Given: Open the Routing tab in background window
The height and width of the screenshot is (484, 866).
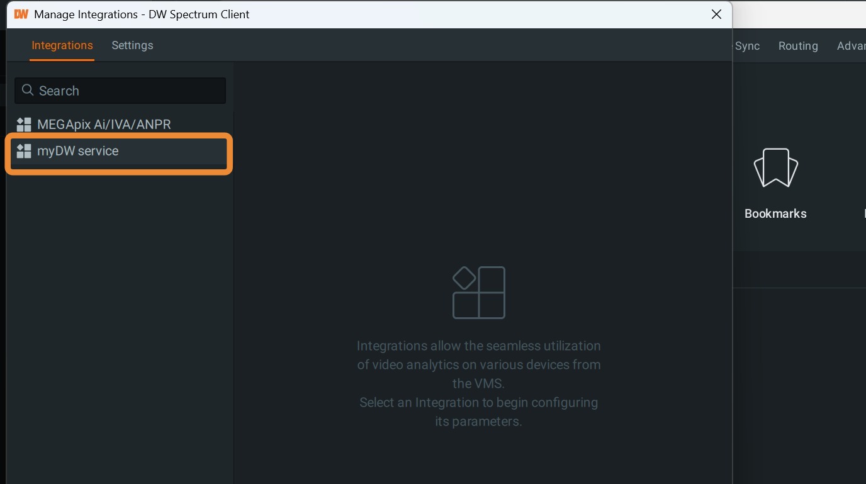Looking at the screenshot, I should point(798,46).
